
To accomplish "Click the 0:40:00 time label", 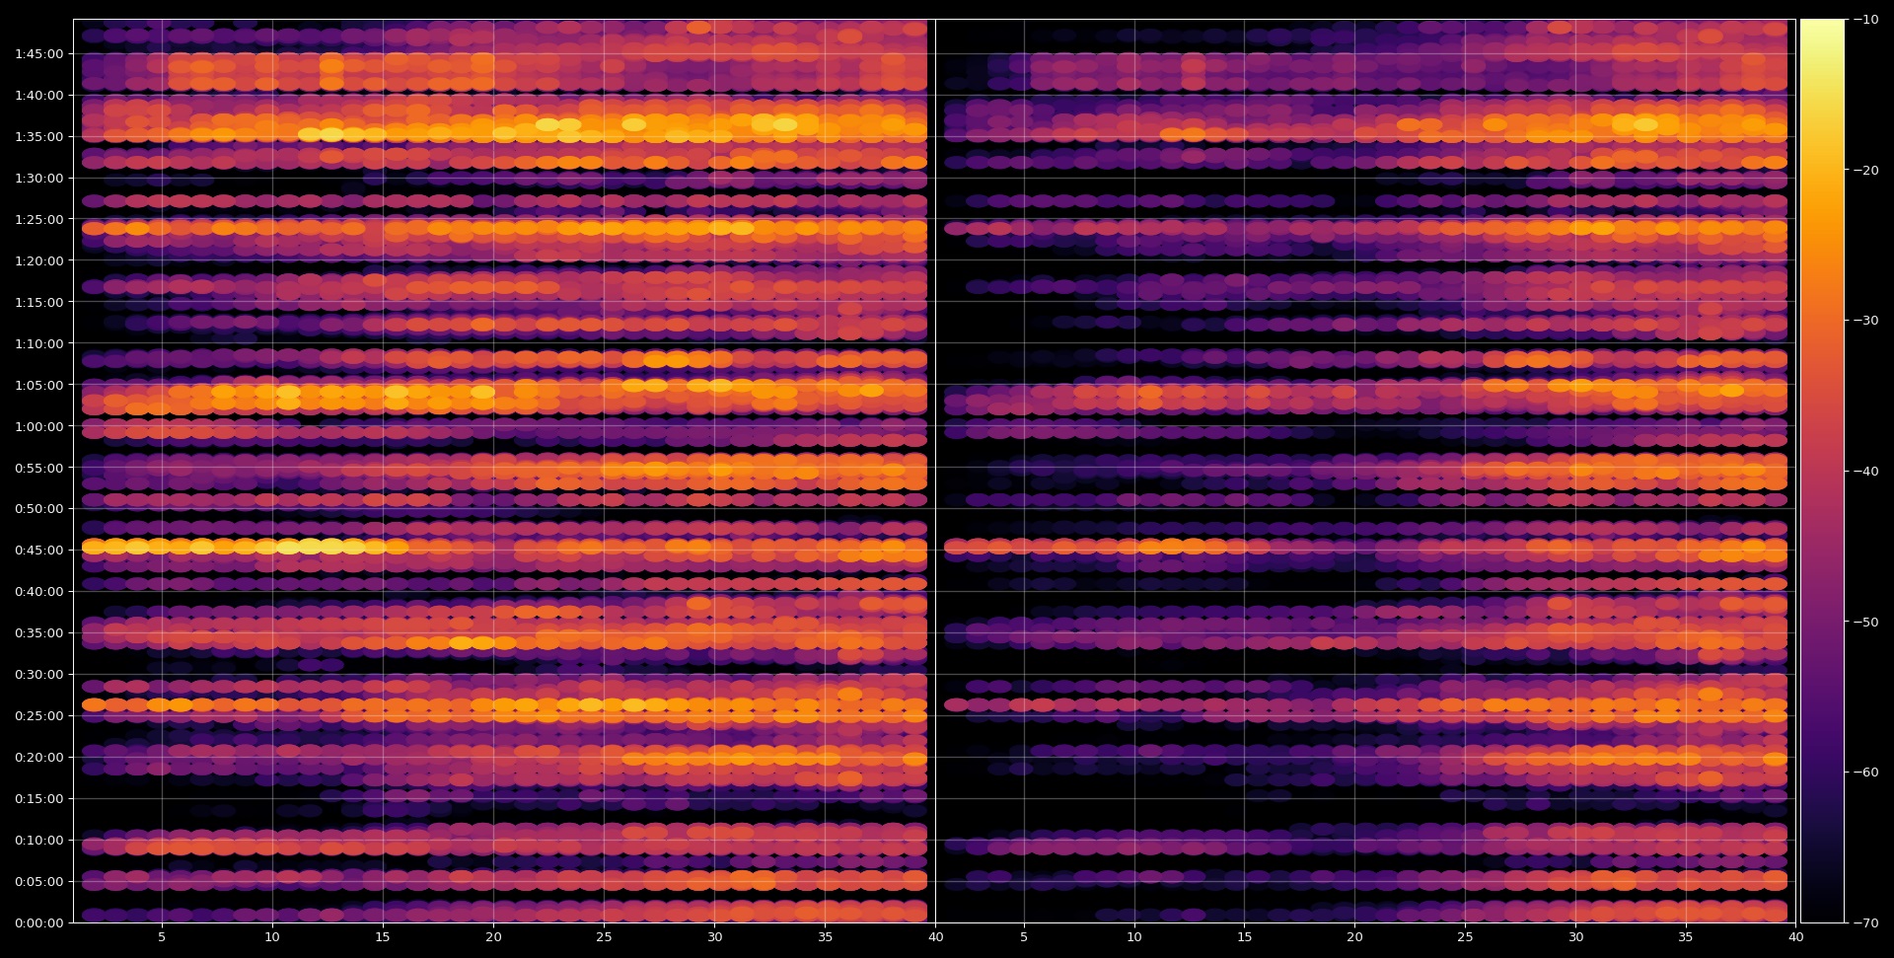I will (x=38, y=592).
